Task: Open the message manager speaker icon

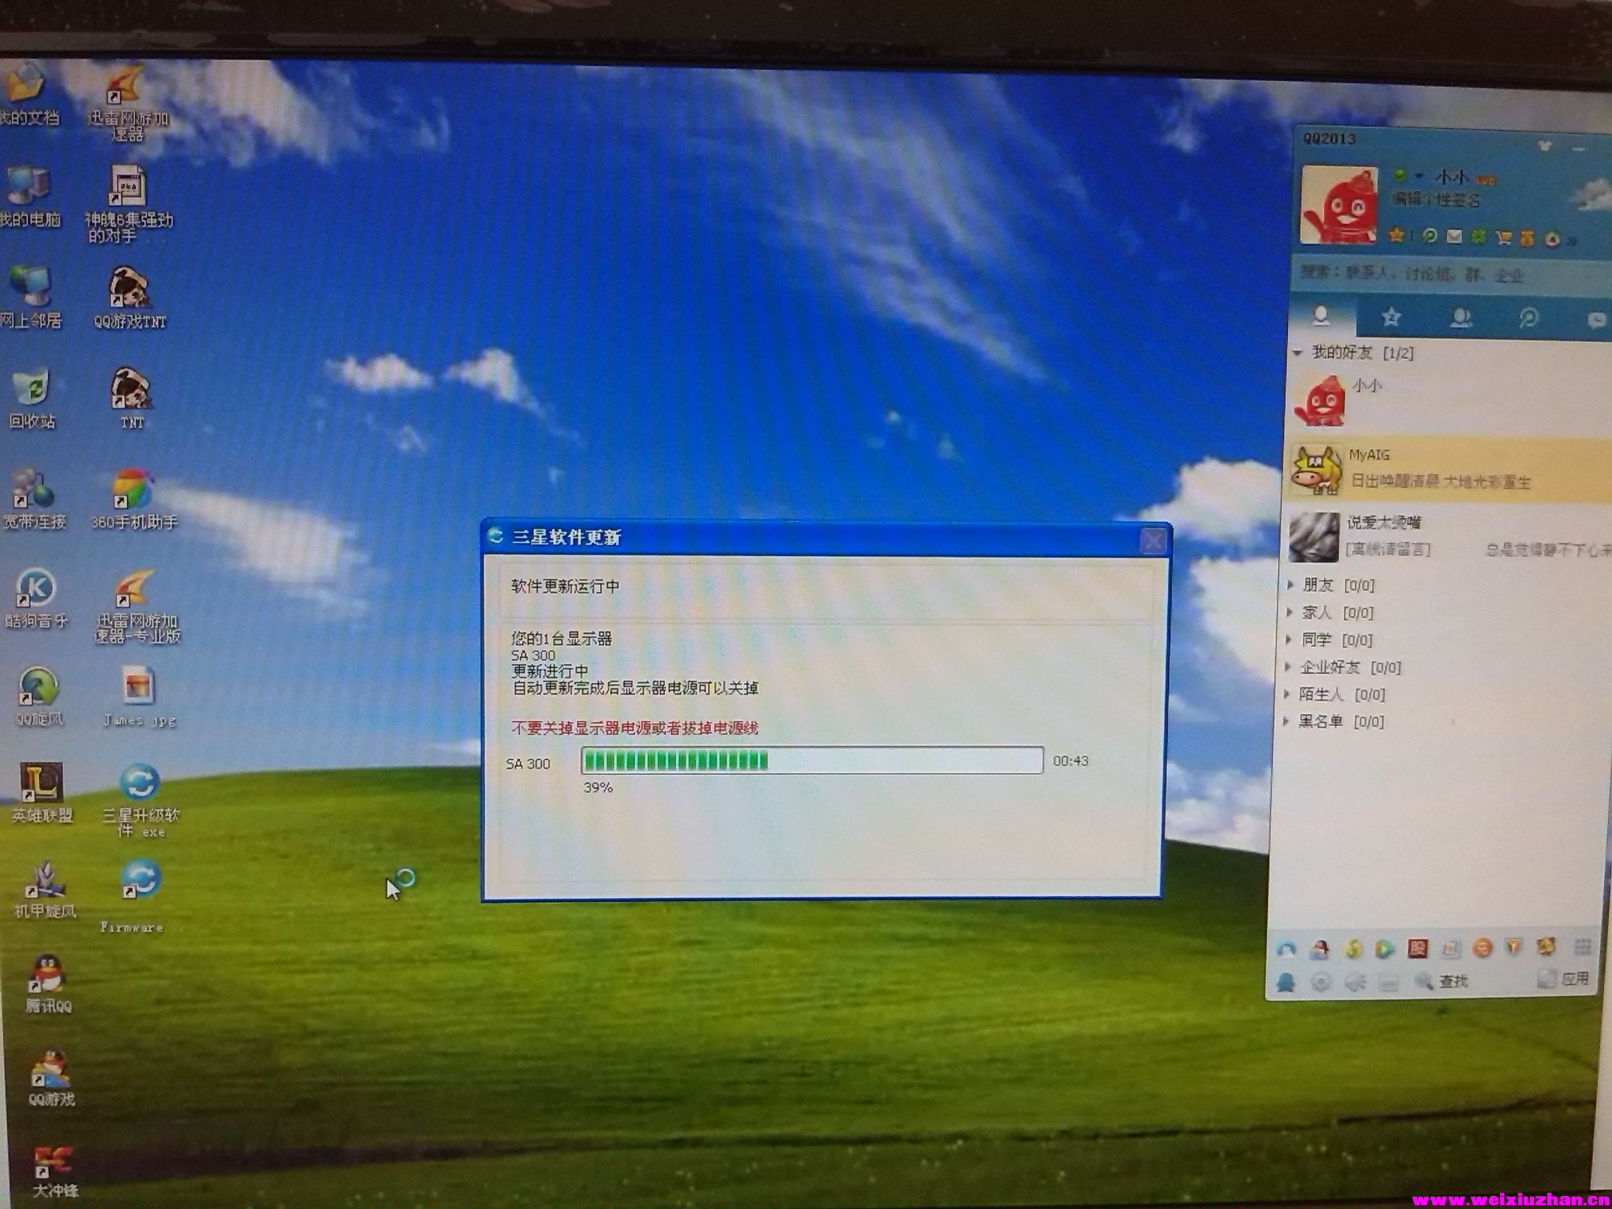Action: [x=1355, y=983]
